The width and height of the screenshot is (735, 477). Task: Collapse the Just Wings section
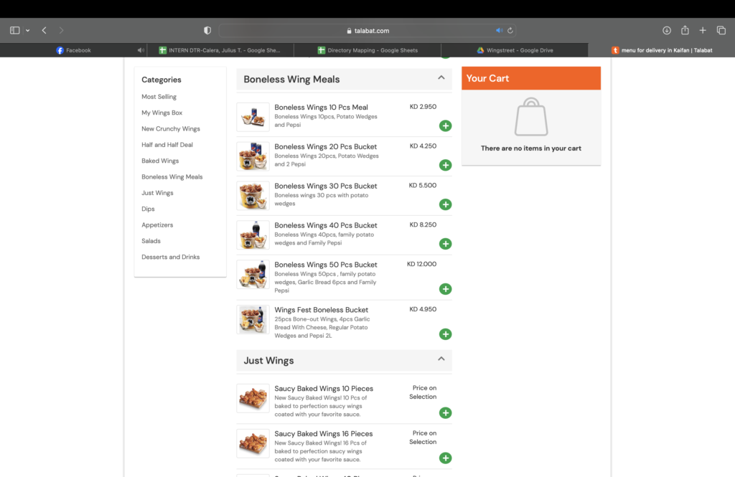tap(441, 359)
